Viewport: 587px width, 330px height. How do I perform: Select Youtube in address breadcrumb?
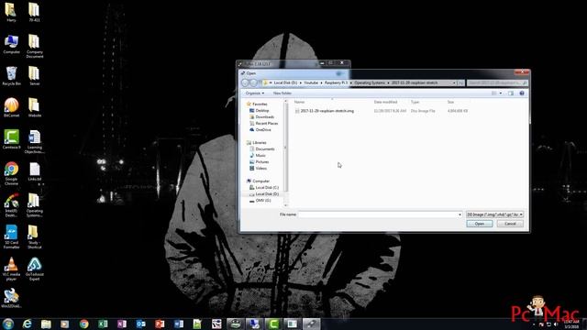point(311,82)
